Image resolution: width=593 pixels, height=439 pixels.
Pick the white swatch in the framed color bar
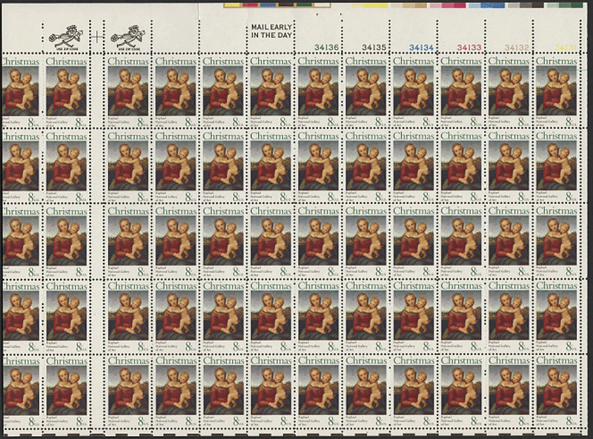322,5
